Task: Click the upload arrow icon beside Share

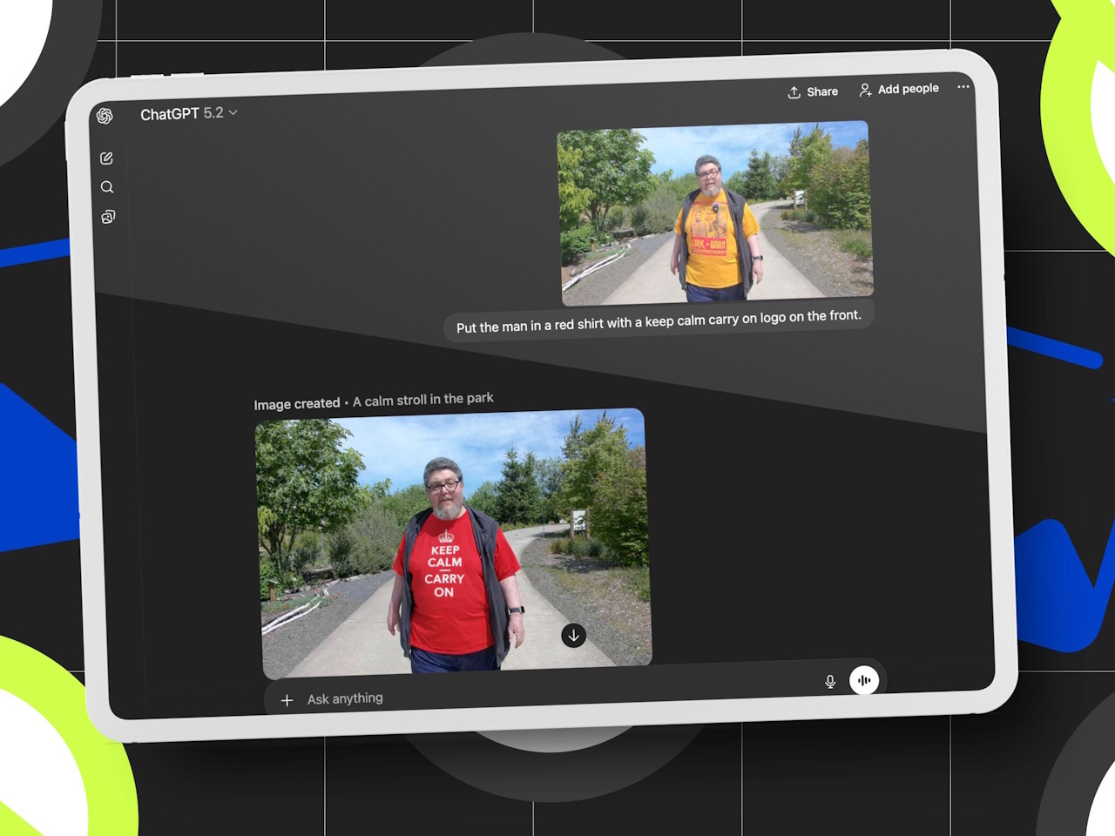Action: 794,92
